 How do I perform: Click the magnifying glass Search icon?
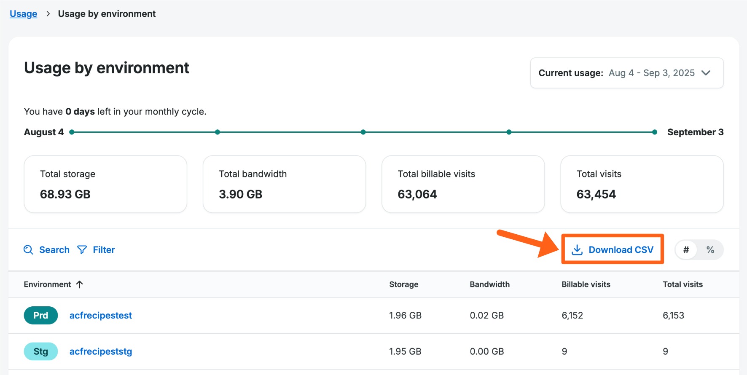point(28,250)
